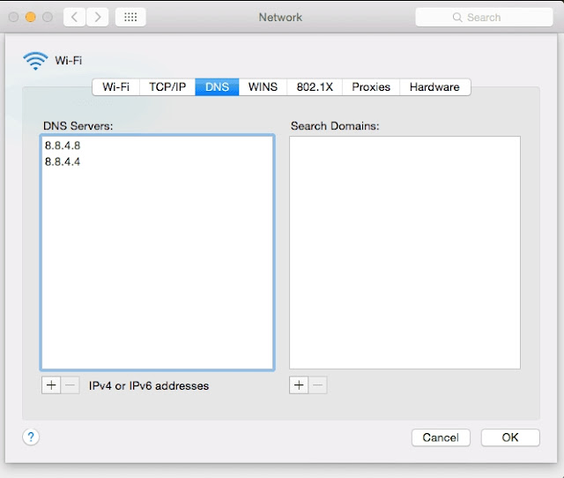Go forward with the right chevron

tap(98, 17)
